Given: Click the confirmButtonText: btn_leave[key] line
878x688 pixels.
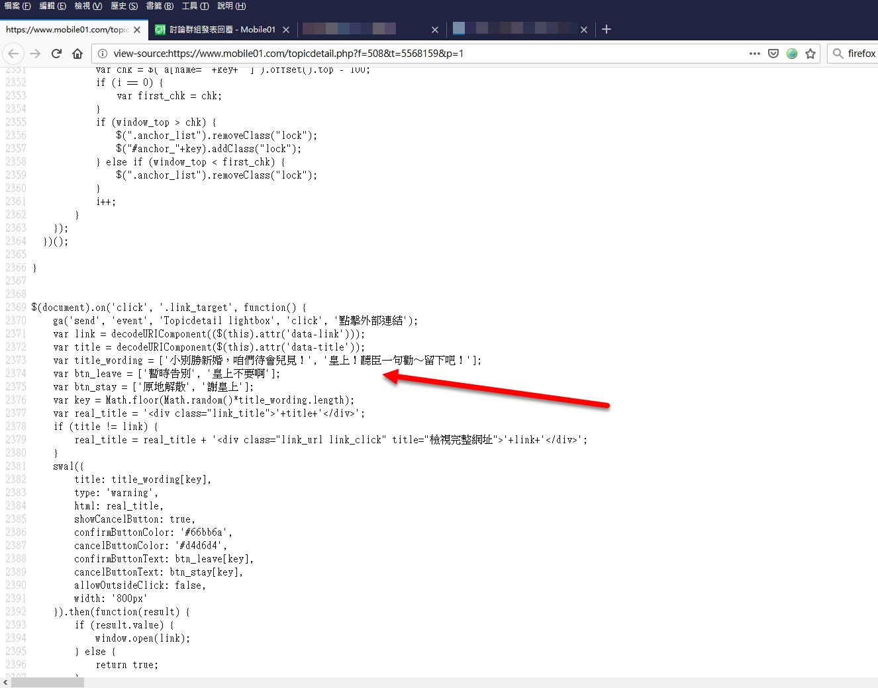Looking at the screenshot, I should [164, 559].
